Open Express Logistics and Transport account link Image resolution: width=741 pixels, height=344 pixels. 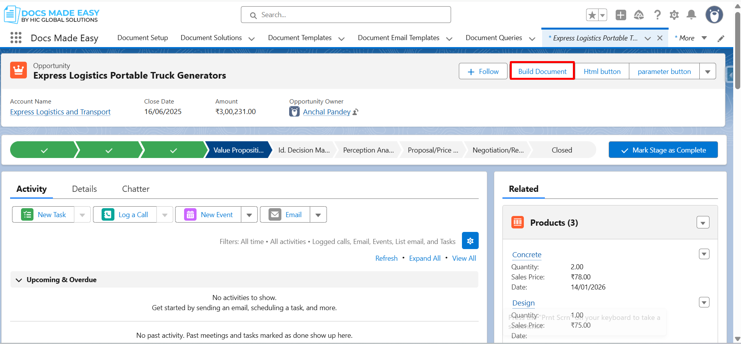click(x=60, y=112)
